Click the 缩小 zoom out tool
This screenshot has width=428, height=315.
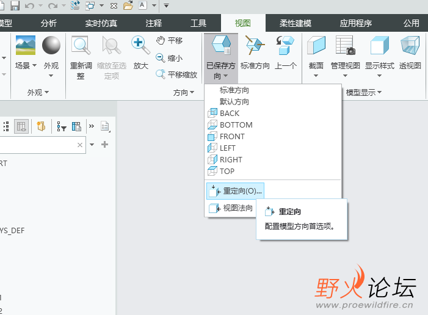pyautogui.click(x=169, y=58)
